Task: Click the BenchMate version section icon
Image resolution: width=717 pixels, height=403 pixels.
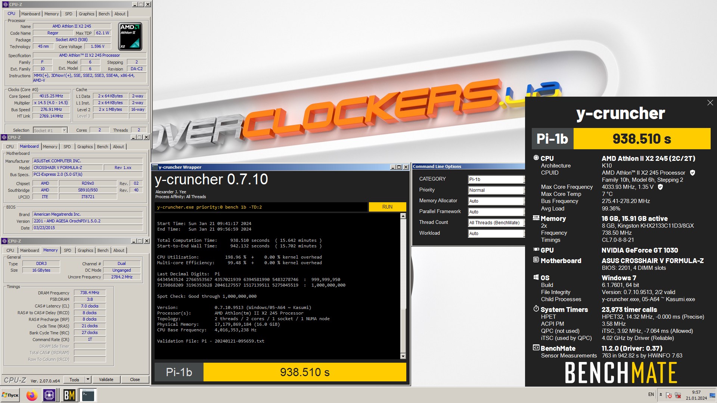Action: point(536,348)
